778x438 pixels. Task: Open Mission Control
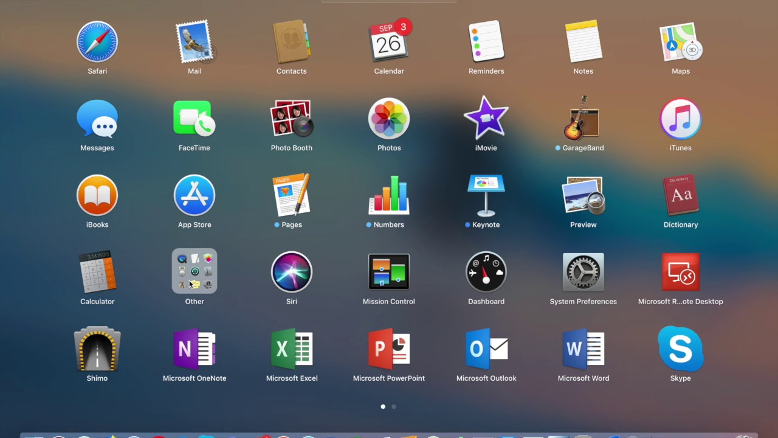click(389, 272)
